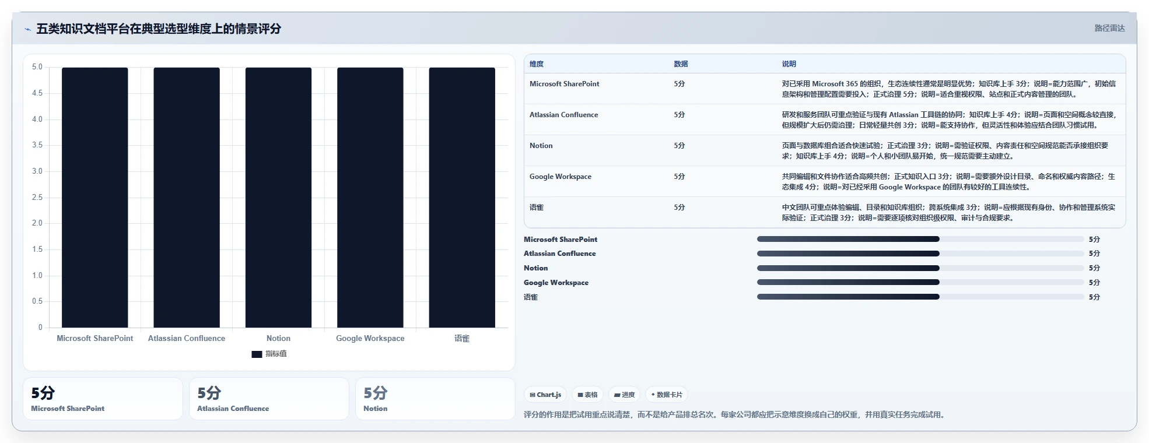The image size is (1149, 443).
Task: Click the panel title 五类知识文档平台在典型选型维度上的情景评分
Action: point(159,29)
